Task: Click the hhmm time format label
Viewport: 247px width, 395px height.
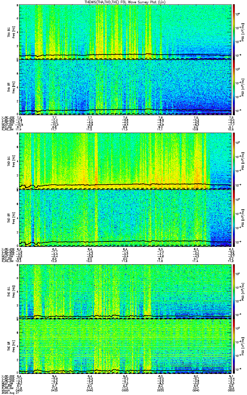Action: coord(5,390)
